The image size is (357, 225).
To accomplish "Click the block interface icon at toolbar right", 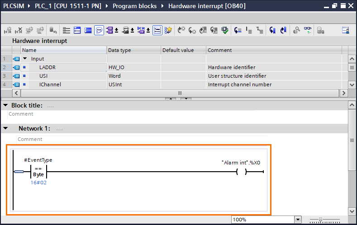I will (x=345, y=30).
